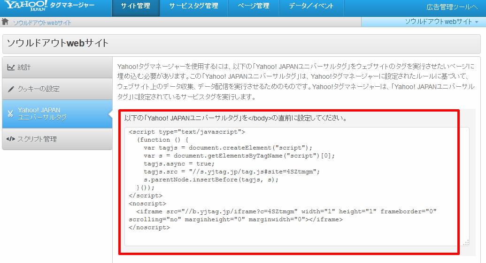
Task: Select Yahoo! JAPAN ユニバーサルタグ sidebar item
Action: pyautogui.click(x=57, y=114)
